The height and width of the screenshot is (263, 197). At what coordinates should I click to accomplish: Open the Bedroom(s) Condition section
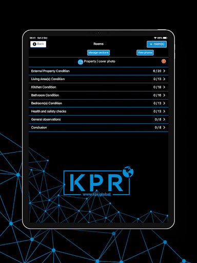98,103
